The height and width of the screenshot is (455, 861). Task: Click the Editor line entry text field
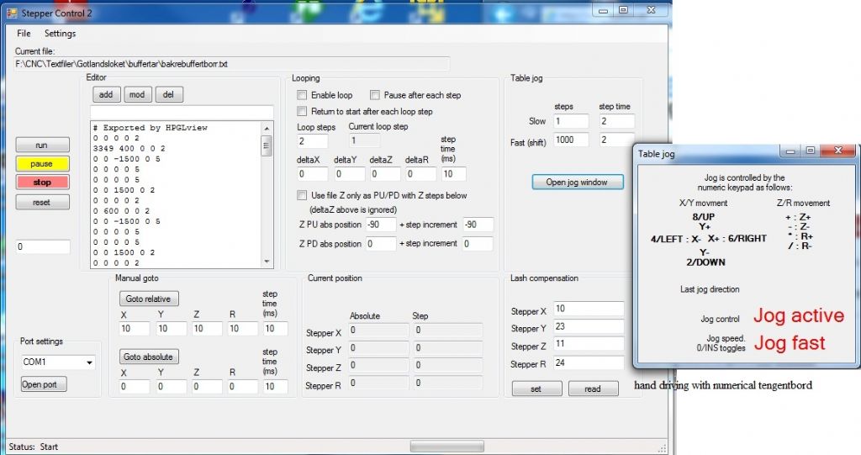tap(182, 113)
